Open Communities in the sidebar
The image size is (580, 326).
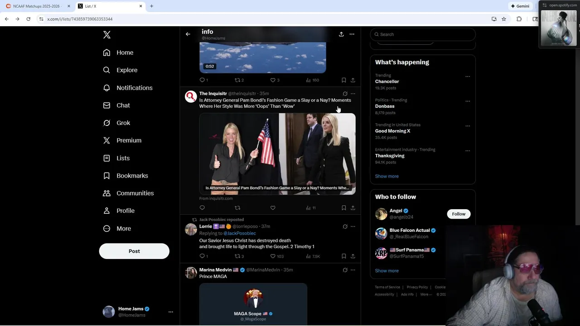point(128,193)
